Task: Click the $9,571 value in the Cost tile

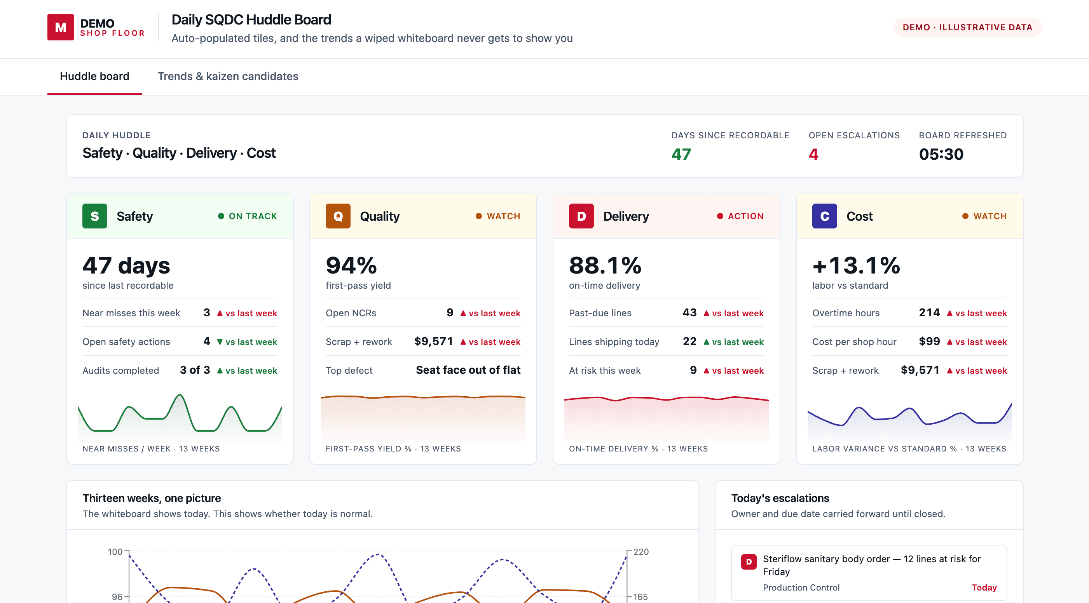Action: click(920, 370)
